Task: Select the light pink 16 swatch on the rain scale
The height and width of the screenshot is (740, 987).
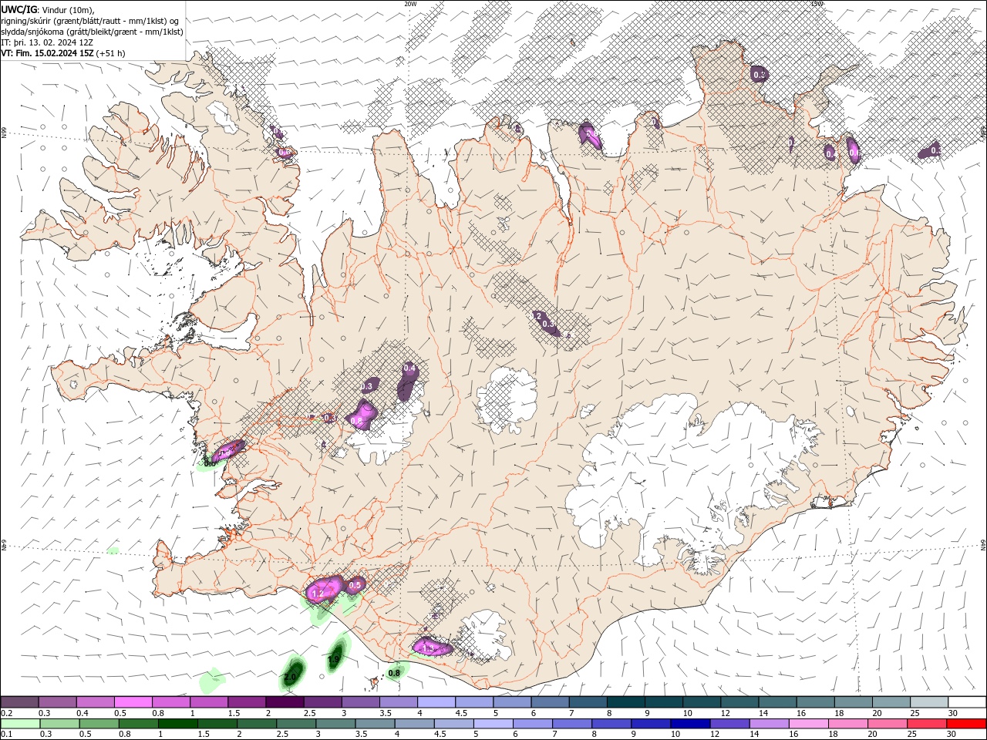Action: (x=809, y=724)
